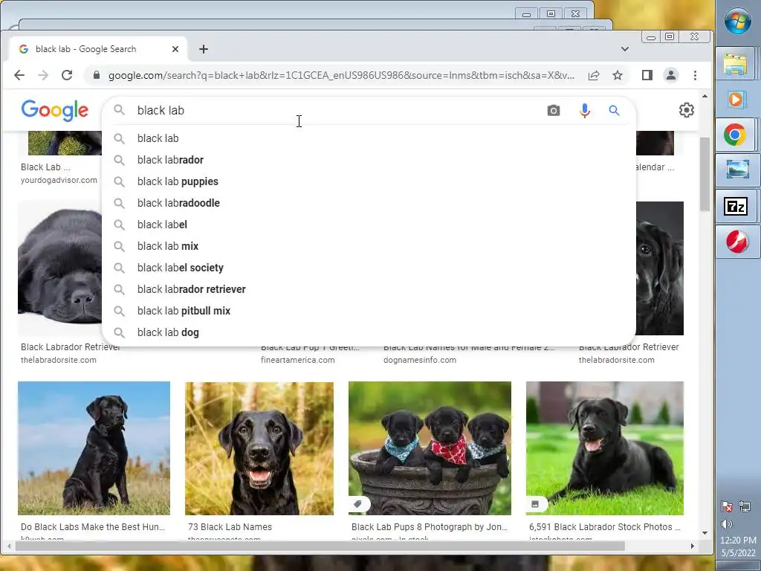
Task: Open Google settings gear icon
Action: point(686,110)
